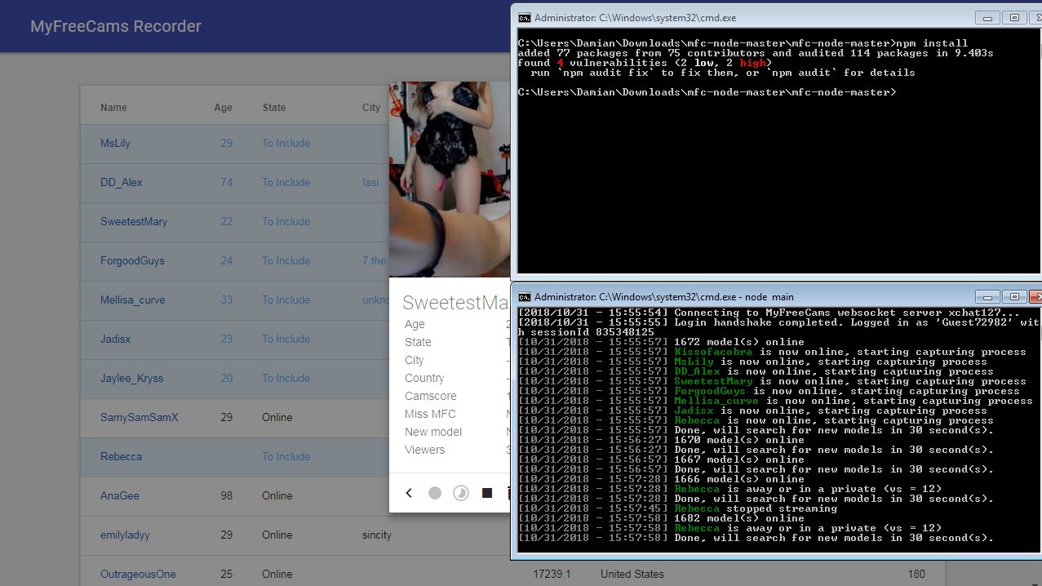Select the ForgoodGuys row name
This screenshot has height=586, width=1042.
coord(132,260)
